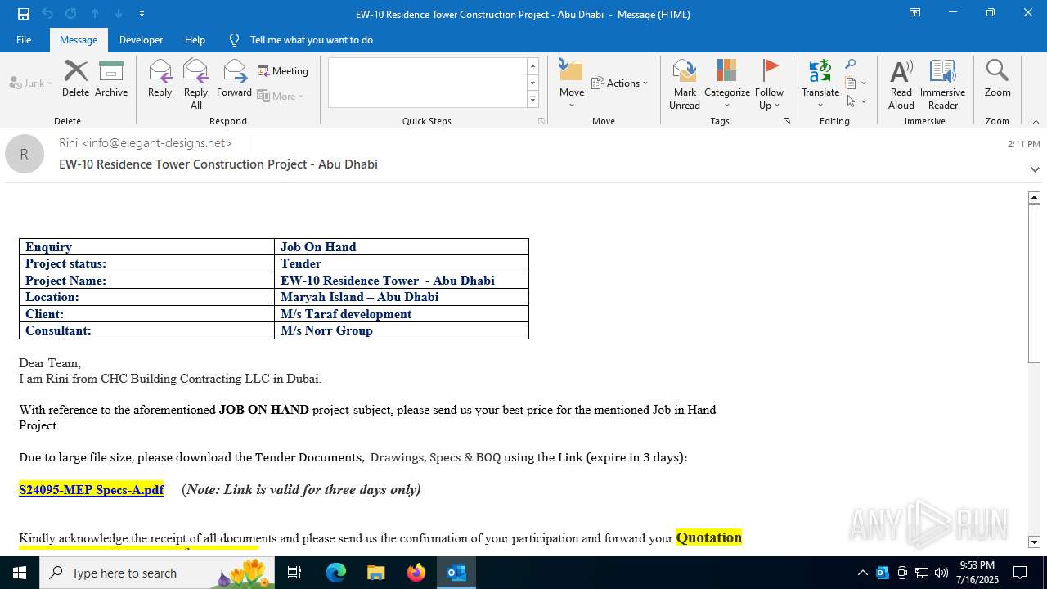Image resolution: width=1047 pixels, height=589 pixels.
Task: Open the Related items dropdown in Editing
Action: [856, 83]
